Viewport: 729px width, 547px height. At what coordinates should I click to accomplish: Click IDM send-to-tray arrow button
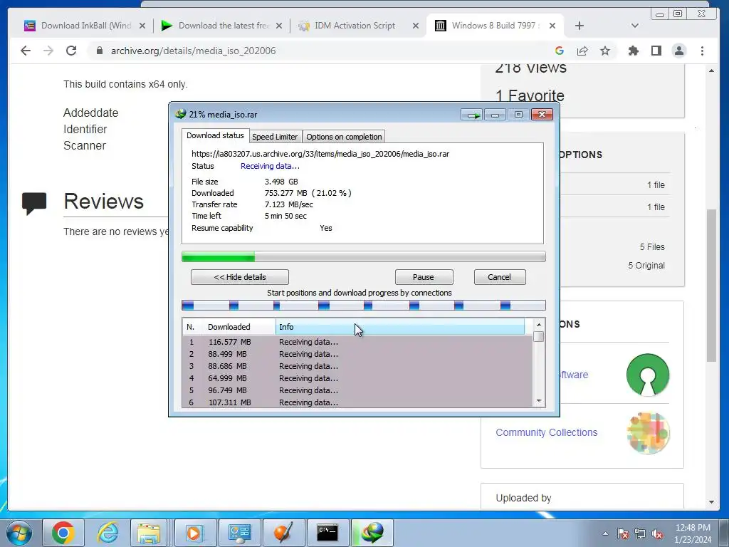tap(472, 115)
